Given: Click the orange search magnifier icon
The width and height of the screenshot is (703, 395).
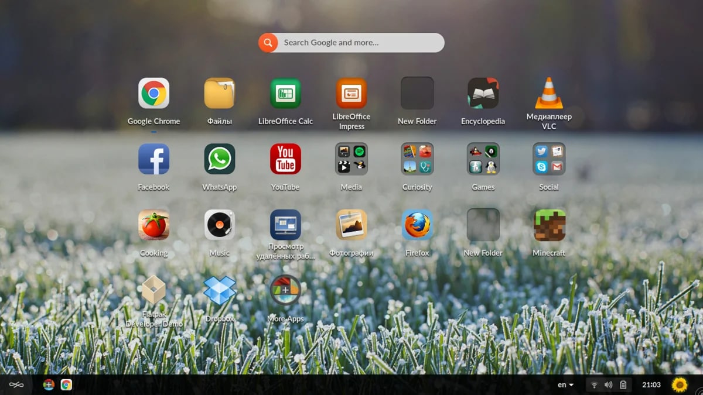Looking at the screenshot, I should pyautogui.click(x=268, y=43).
